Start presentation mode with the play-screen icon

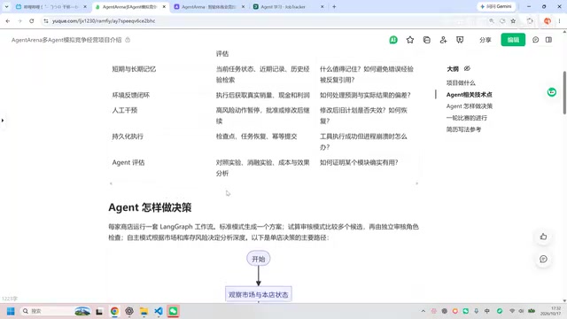pyautogui.click(x=460, y=40)
